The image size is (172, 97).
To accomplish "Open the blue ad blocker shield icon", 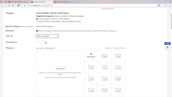I will tap(159, 5).
